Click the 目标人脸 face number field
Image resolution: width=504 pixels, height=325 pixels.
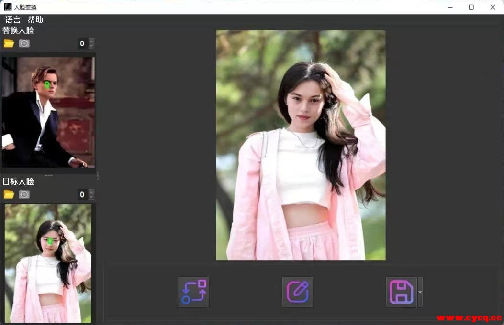click(82, 194)
